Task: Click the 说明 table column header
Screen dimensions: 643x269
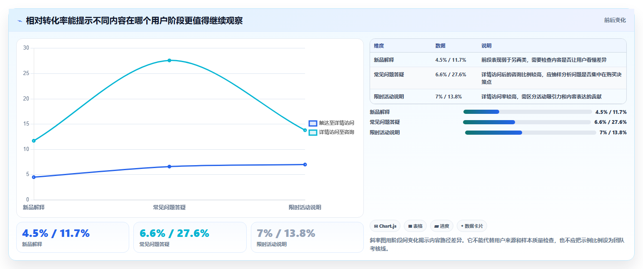Action: [486, 46]
